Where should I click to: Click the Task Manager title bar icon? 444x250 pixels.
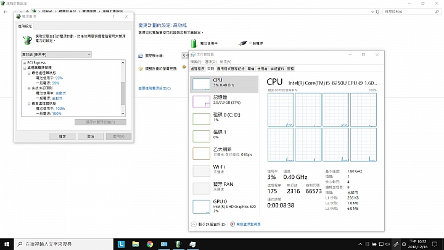click(x=193, y=55)
